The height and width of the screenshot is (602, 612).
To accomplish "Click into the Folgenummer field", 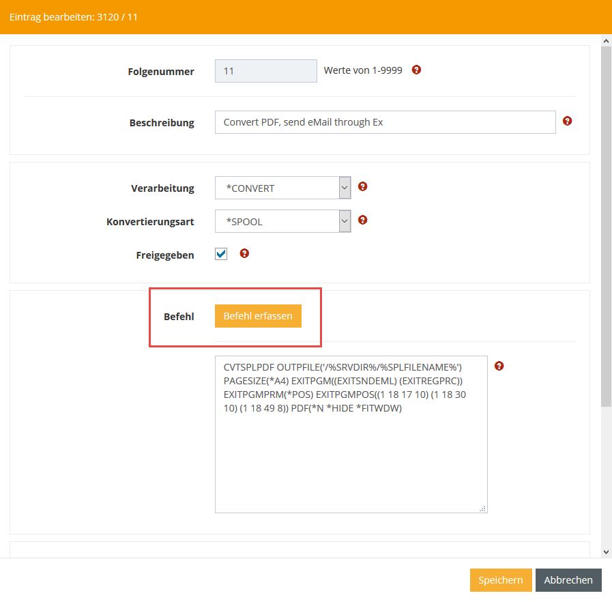I will [x=265, y=71].
